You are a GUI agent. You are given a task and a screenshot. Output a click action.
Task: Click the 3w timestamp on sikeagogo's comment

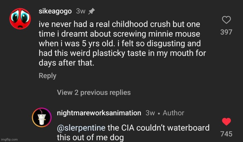81,11
